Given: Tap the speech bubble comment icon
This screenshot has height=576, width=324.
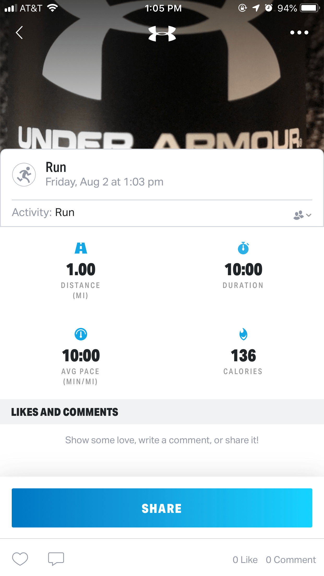Looking at the screenshot, I should click(56, 559).
